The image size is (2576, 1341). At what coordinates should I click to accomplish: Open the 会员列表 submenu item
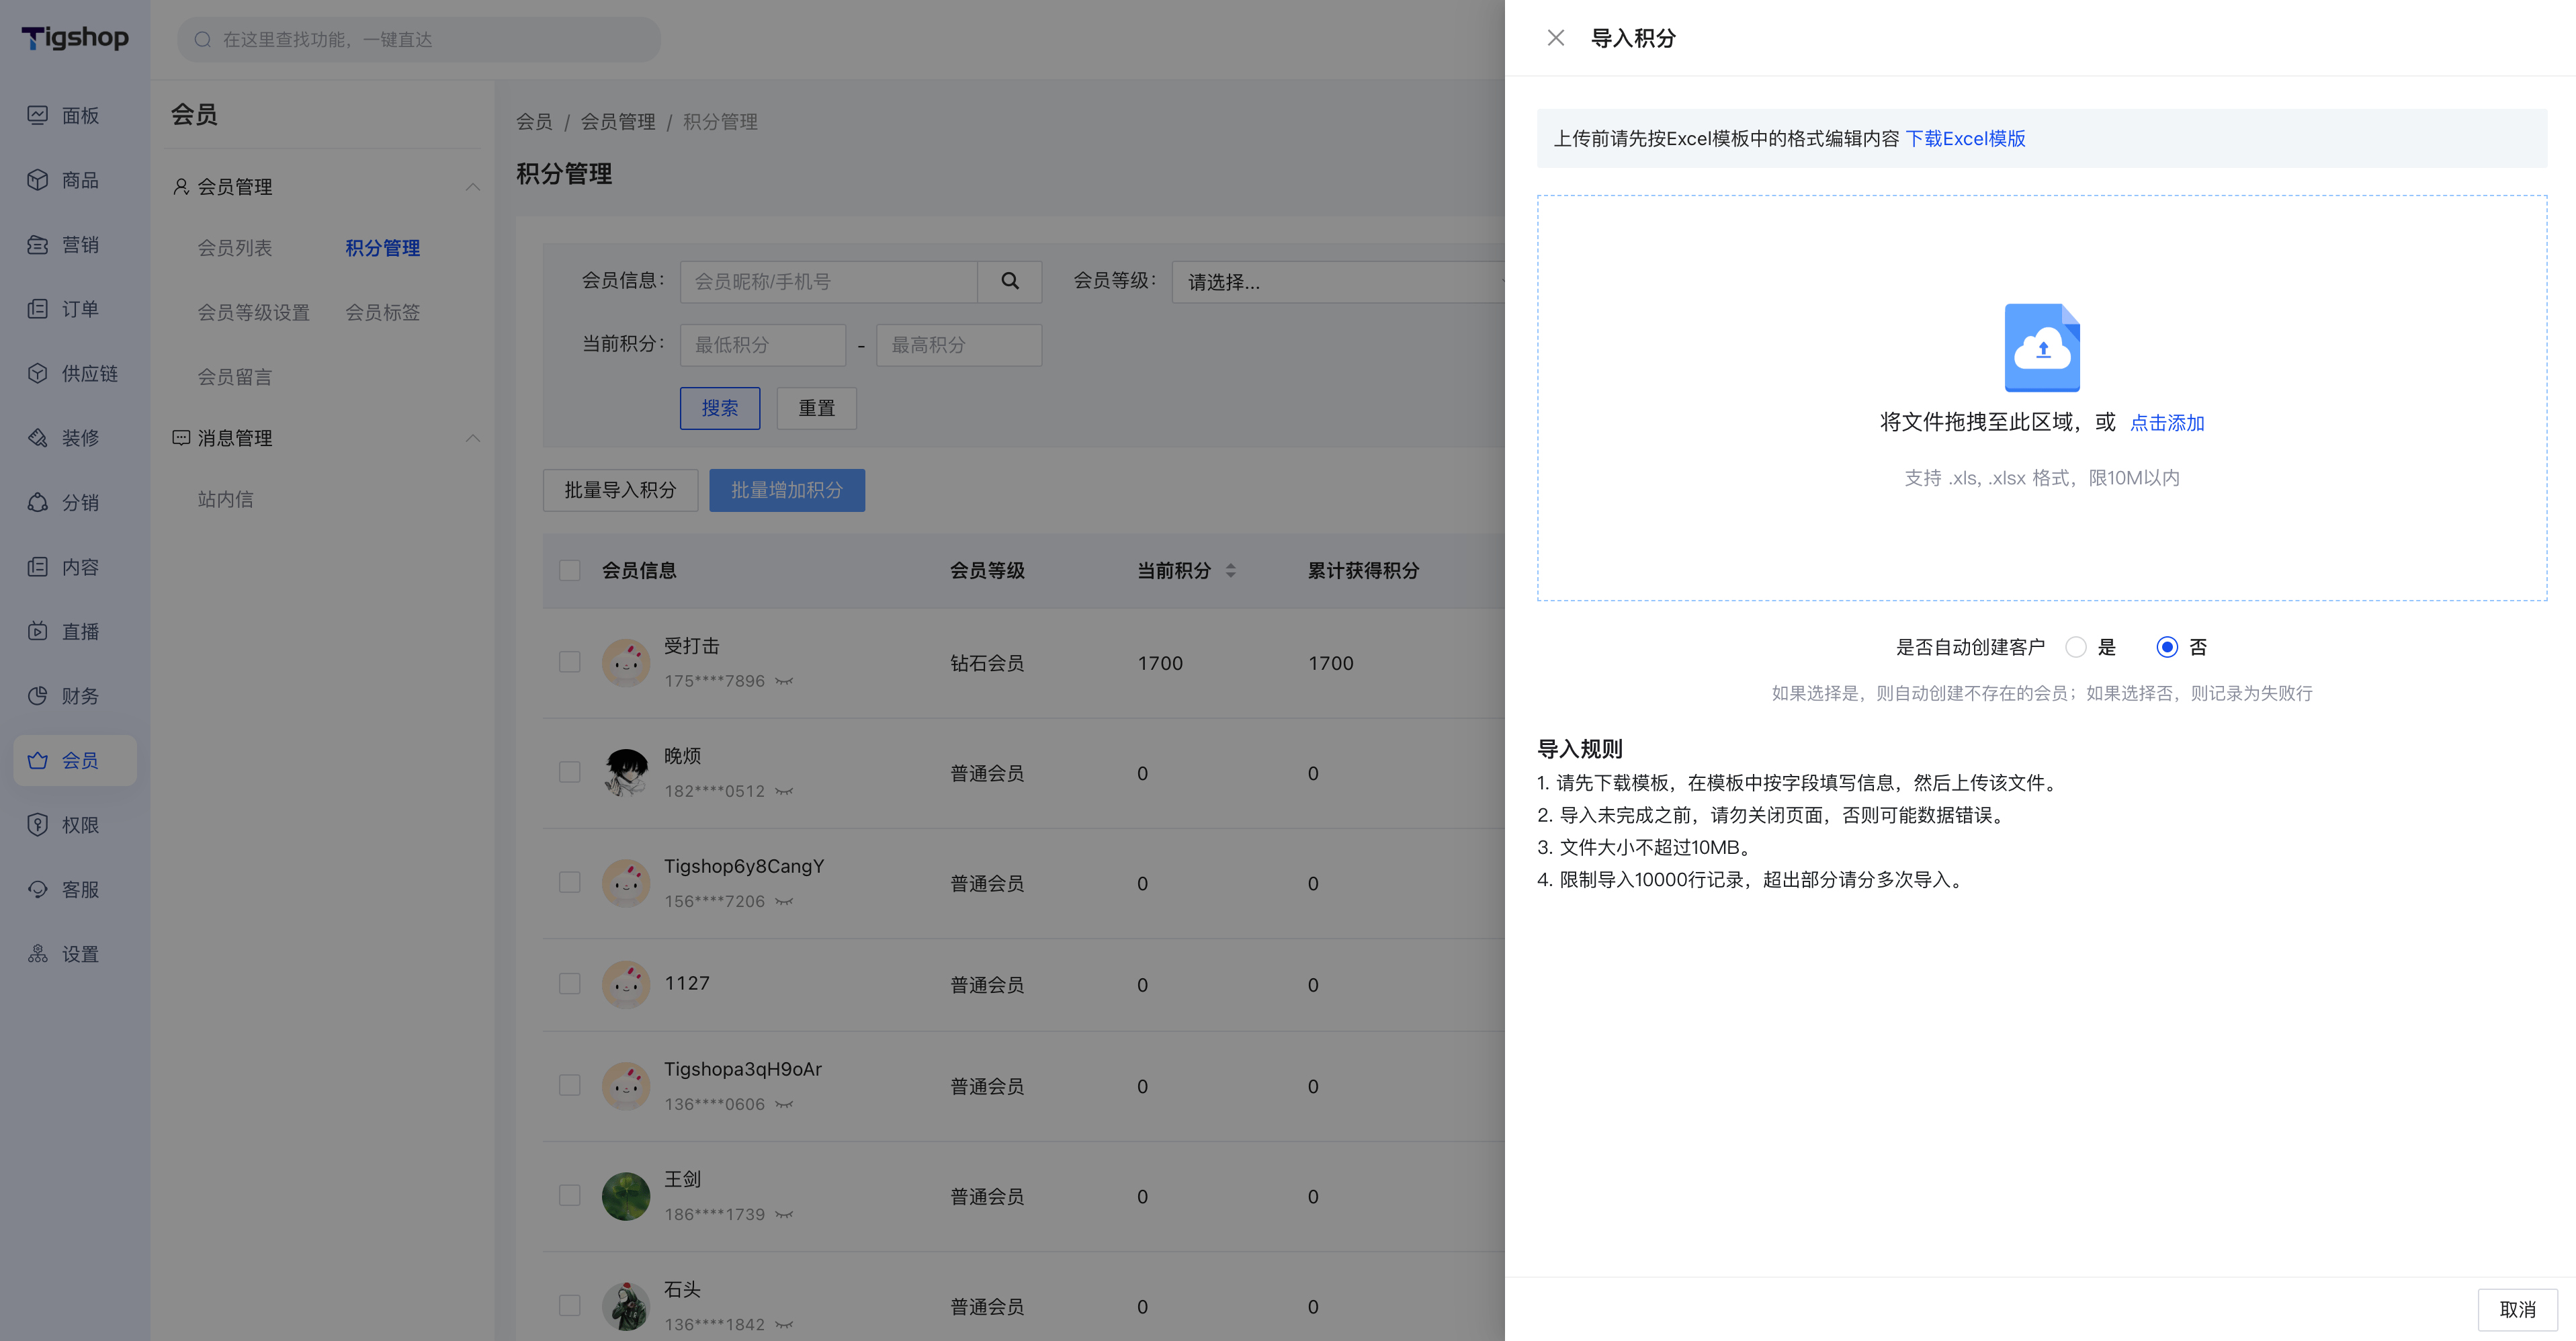point(235,248)
